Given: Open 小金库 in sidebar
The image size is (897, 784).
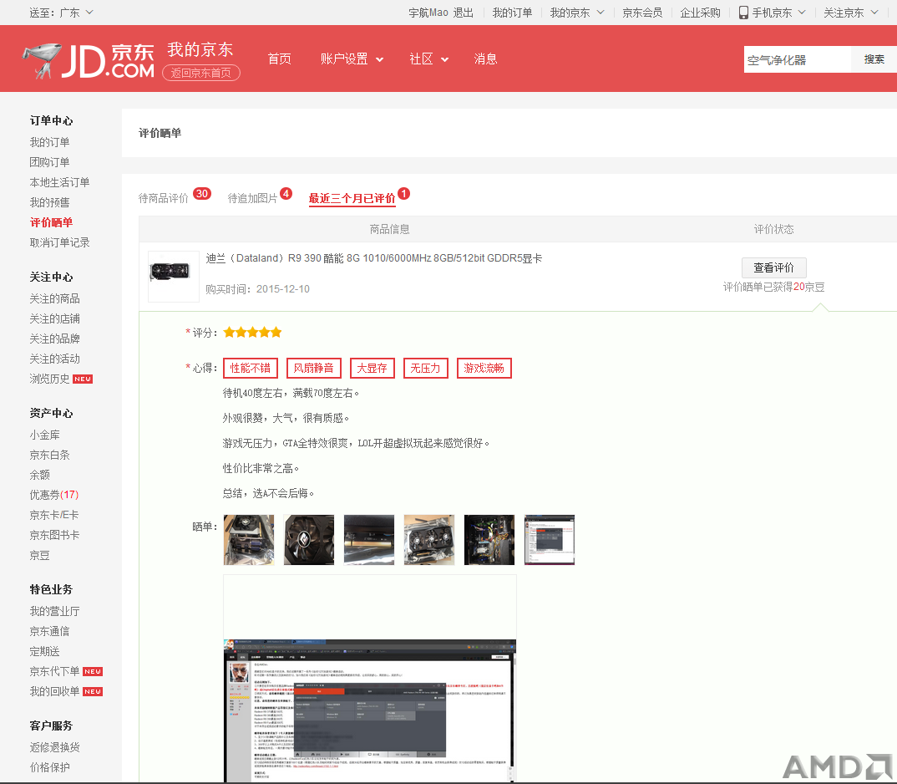Looking at the screenshot, I should (44, 435).
